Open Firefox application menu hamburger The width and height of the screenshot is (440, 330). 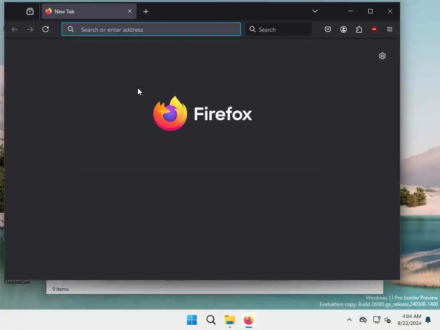click(389, 29)
